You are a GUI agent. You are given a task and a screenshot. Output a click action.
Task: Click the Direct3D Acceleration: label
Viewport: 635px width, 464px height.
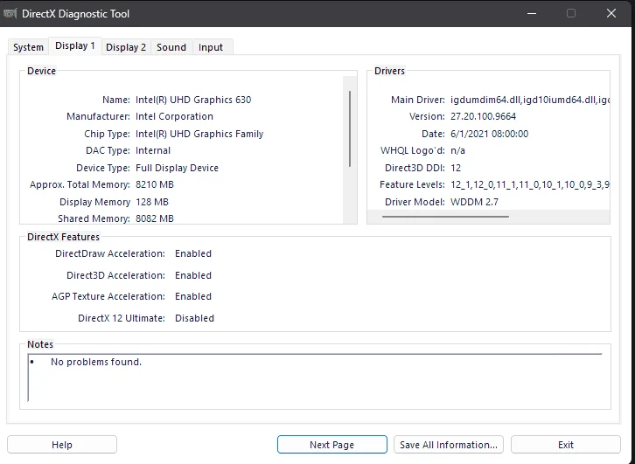[x=115, y=275]
